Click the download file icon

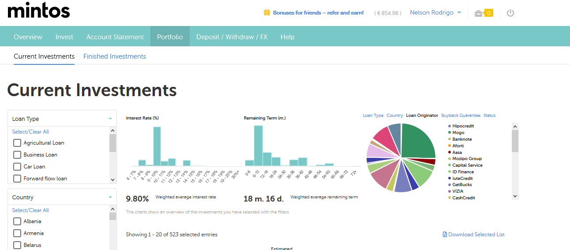[445, 235]
